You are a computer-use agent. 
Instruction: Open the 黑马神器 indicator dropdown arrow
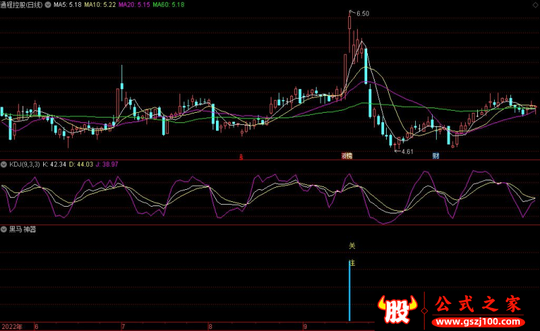3,230
